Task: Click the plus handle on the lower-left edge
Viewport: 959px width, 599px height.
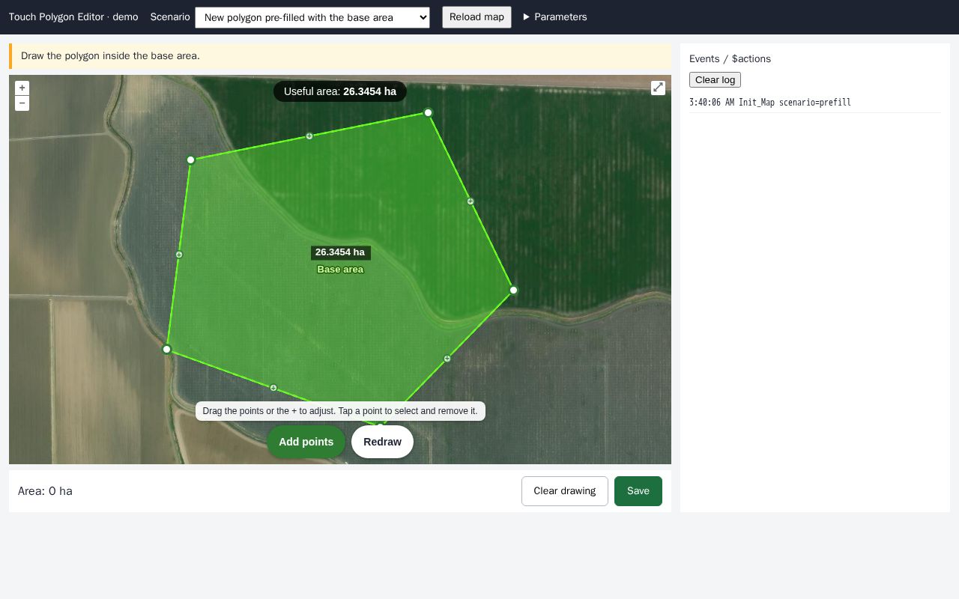Action: 273,388
